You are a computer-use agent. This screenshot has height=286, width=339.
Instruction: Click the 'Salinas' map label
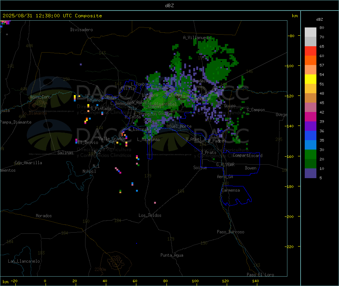(x=65, y=153)
